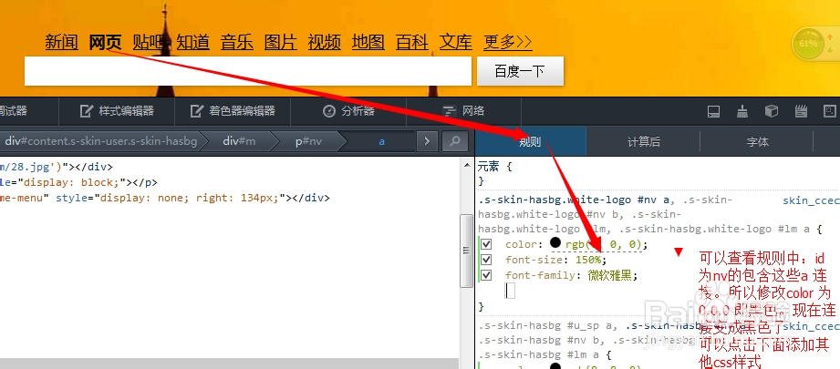Open the 音乐 link

(237, 42)
